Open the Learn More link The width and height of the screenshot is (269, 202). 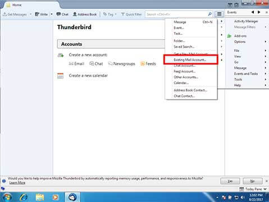click(17, 182)
